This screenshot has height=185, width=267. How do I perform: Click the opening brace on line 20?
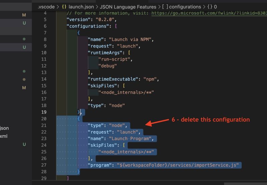78,119
